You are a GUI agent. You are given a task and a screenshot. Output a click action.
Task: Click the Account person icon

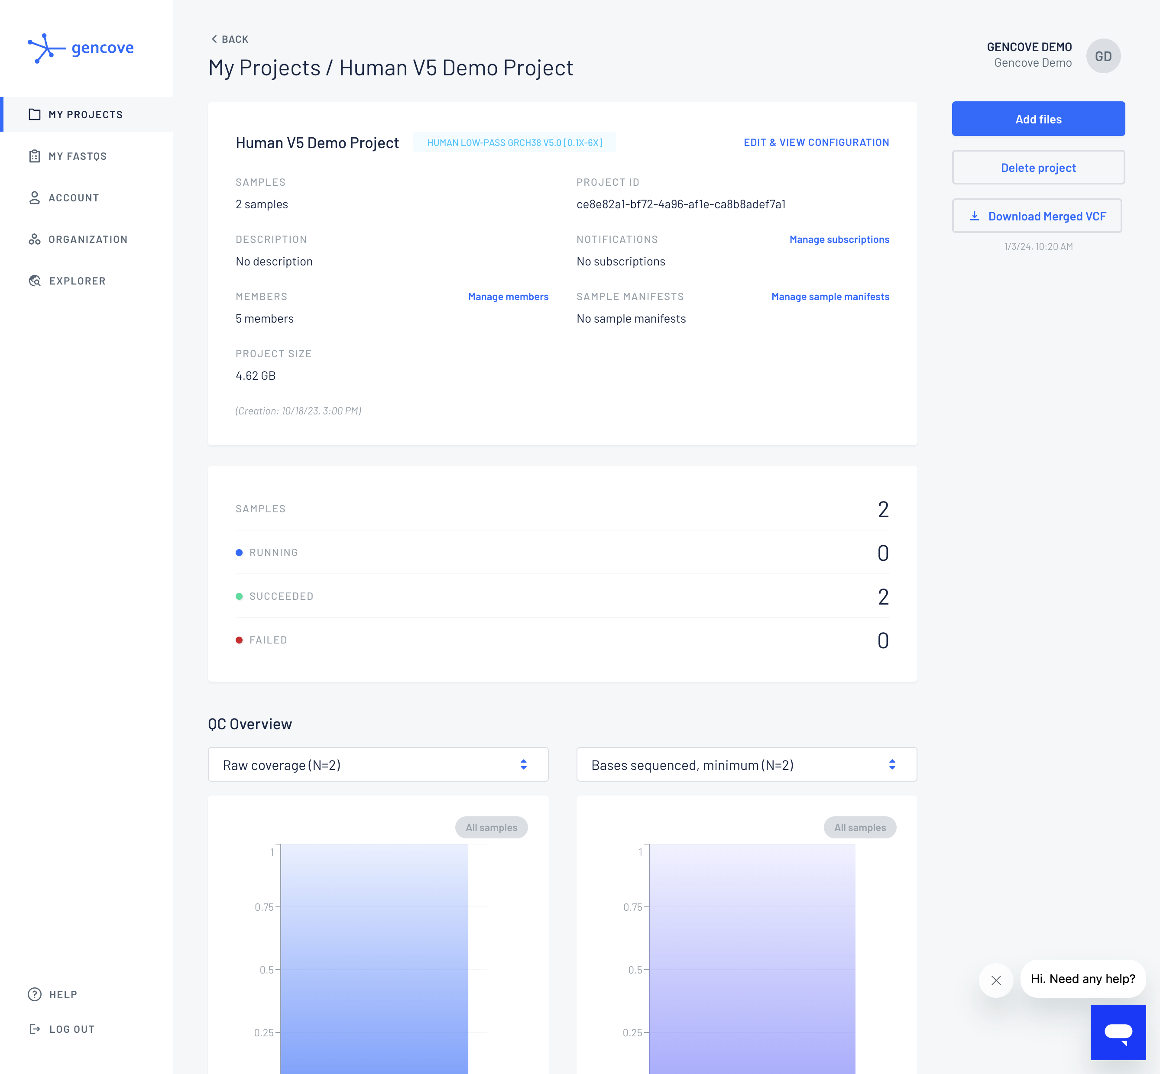[35, 197]
